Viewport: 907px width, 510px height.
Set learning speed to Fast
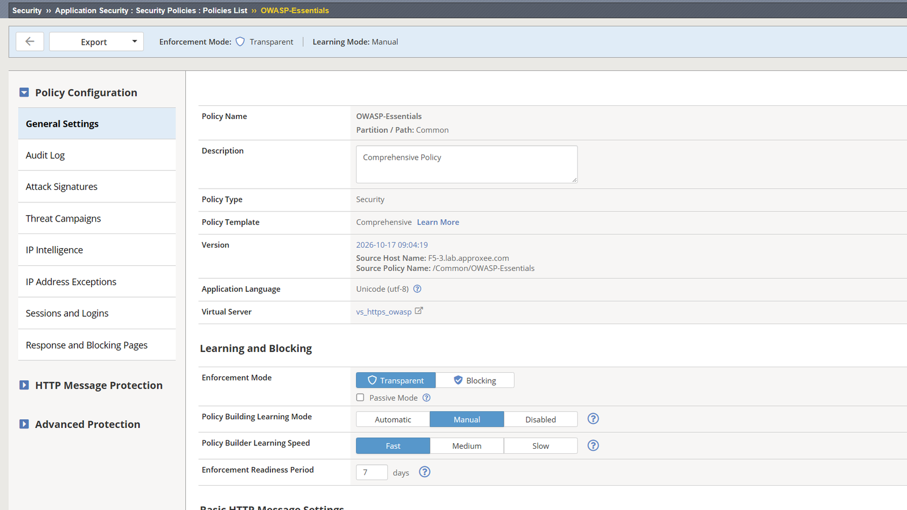(x=393, y=446)
